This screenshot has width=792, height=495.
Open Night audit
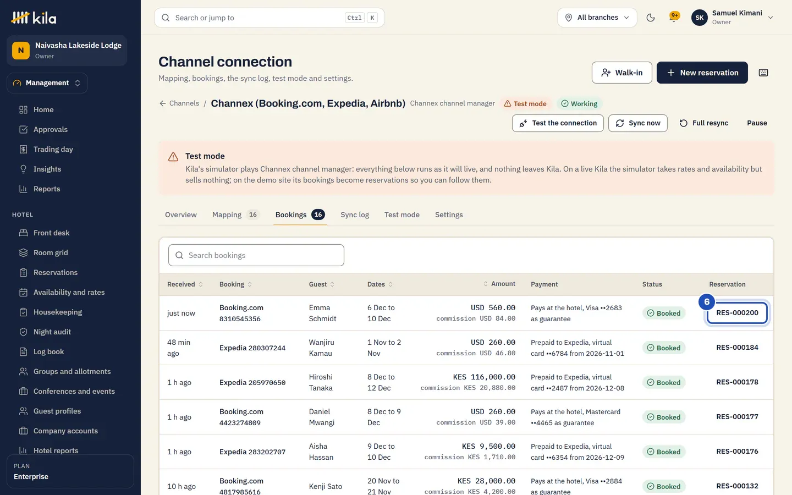(x=70, y=332)
